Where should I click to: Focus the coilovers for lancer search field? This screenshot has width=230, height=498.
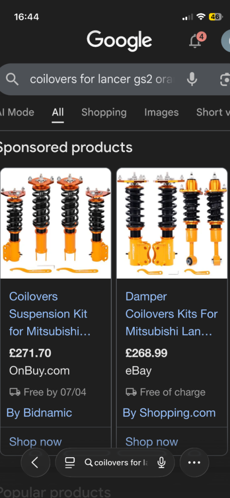[x=102, y=79]
